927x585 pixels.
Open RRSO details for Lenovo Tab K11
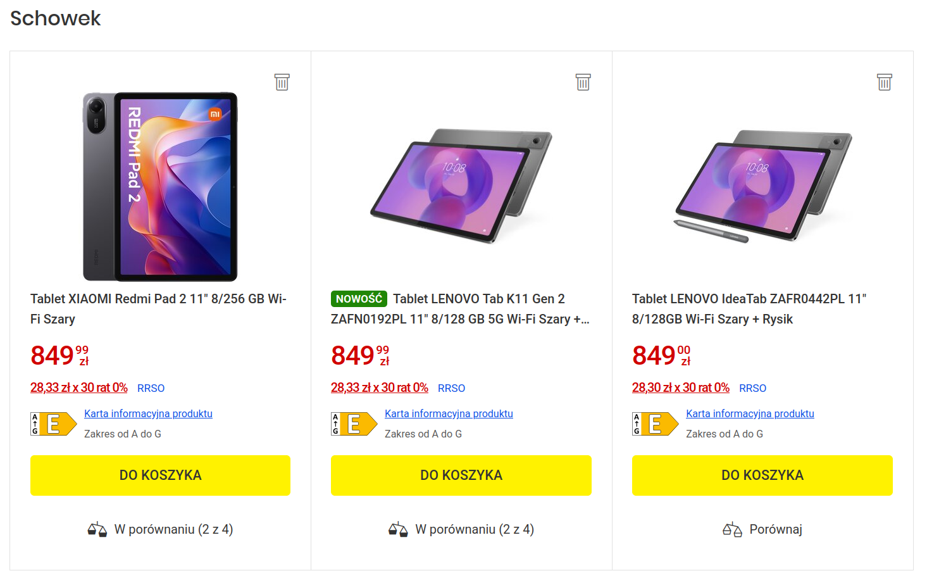pos(451,388)
